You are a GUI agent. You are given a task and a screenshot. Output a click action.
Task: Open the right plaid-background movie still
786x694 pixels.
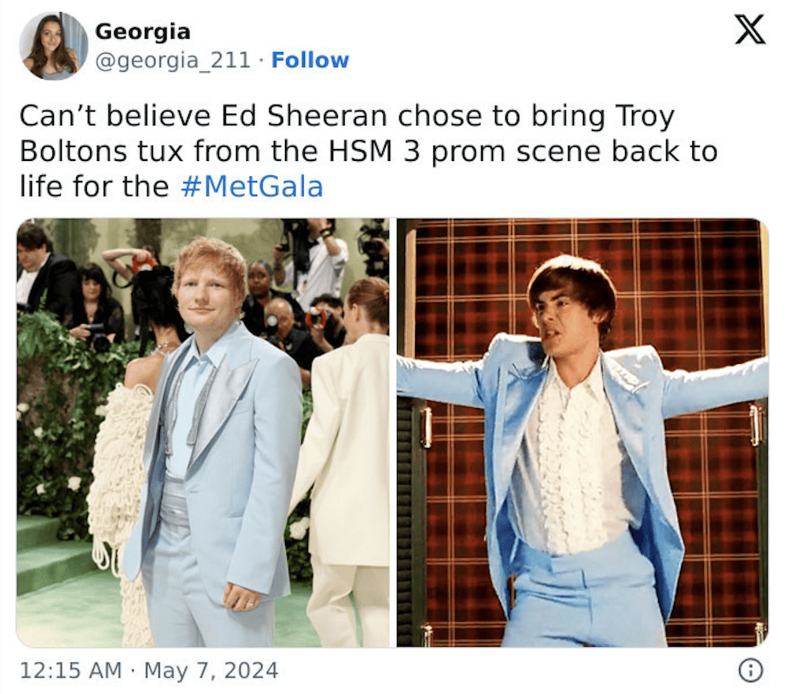click(582, 433)
